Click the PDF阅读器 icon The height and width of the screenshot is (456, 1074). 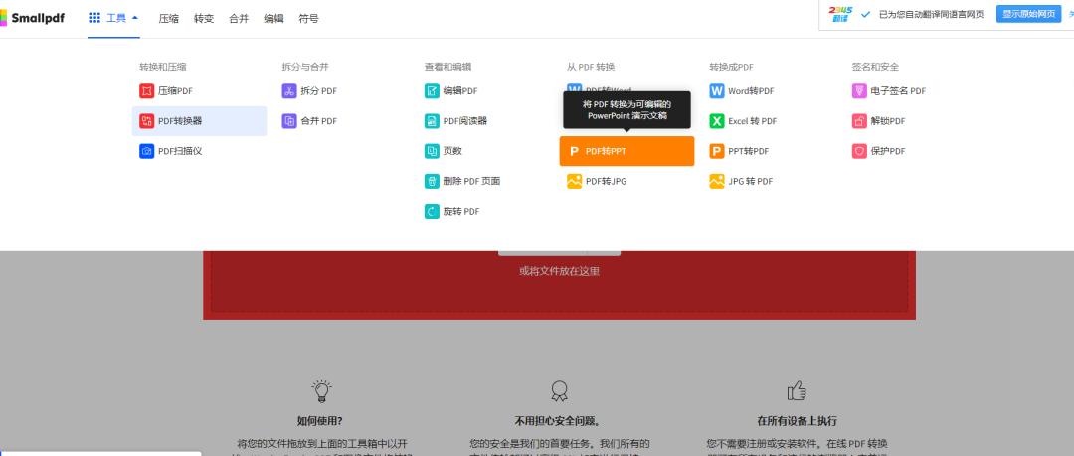click(x=432, y=121)
